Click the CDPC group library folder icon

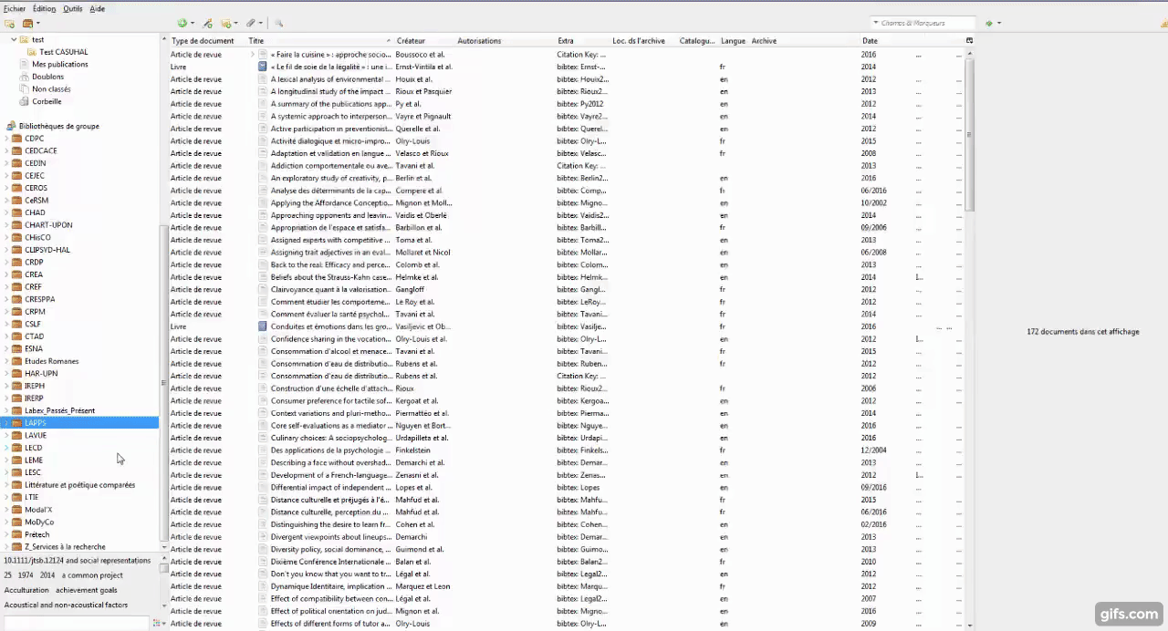[17, 139]
